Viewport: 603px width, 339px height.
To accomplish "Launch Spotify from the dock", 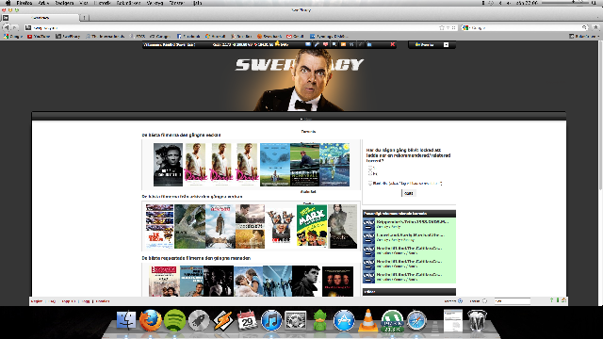I will tap(174, 320).
